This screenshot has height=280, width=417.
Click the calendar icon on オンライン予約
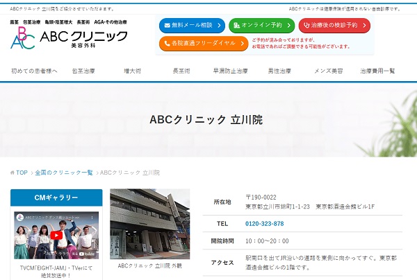(237, 26)
